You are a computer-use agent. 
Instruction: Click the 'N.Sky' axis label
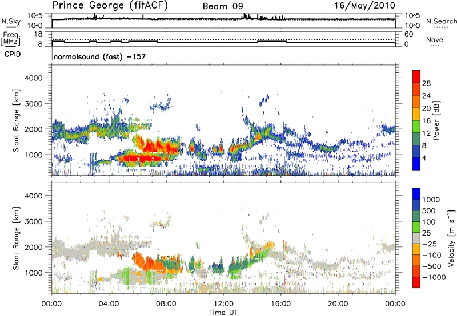pos(11,22)
